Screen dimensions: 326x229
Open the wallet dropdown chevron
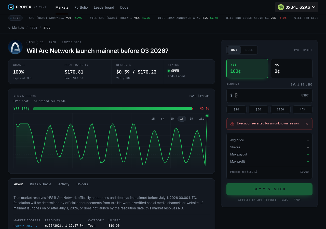click(314, 7)
